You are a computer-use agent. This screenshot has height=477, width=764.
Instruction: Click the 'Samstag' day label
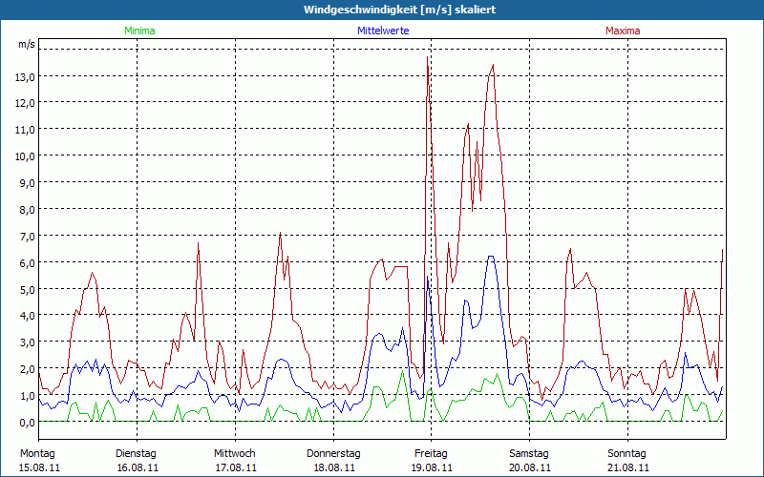click(x=529, y=454)
